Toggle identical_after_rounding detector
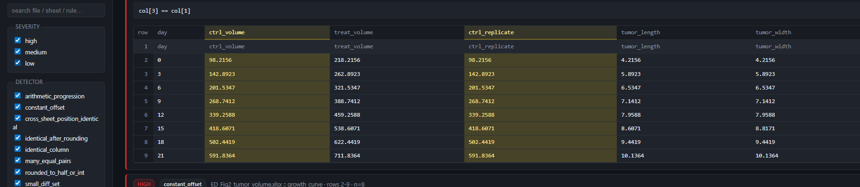Screen dimensions: 860x187 18,138
